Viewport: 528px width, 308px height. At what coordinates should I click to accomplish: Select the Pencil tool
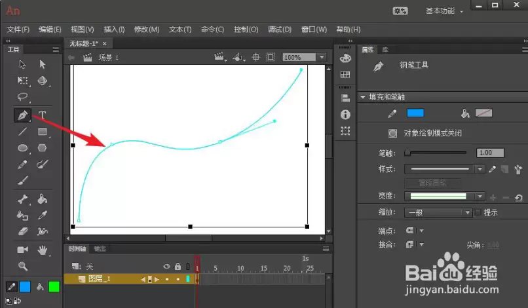click(22, 164)
